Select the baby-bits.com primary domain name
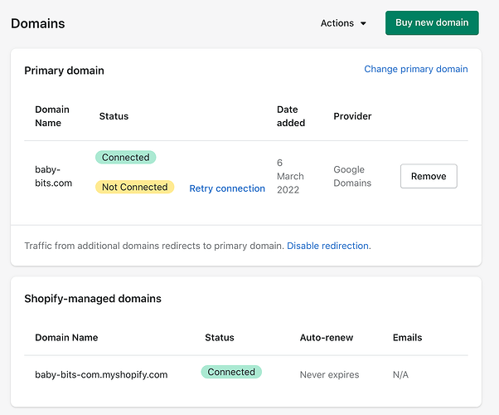Image resolution: width=499 pixels, height=415 pixels. (x=54, y=176)
